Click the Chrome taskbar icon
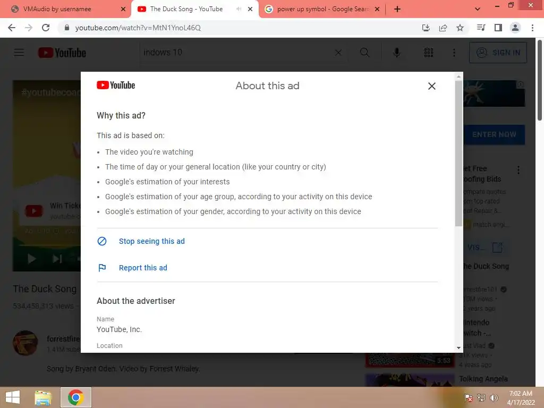The width and height of the screenshot is (544, 408). [75, 397]
